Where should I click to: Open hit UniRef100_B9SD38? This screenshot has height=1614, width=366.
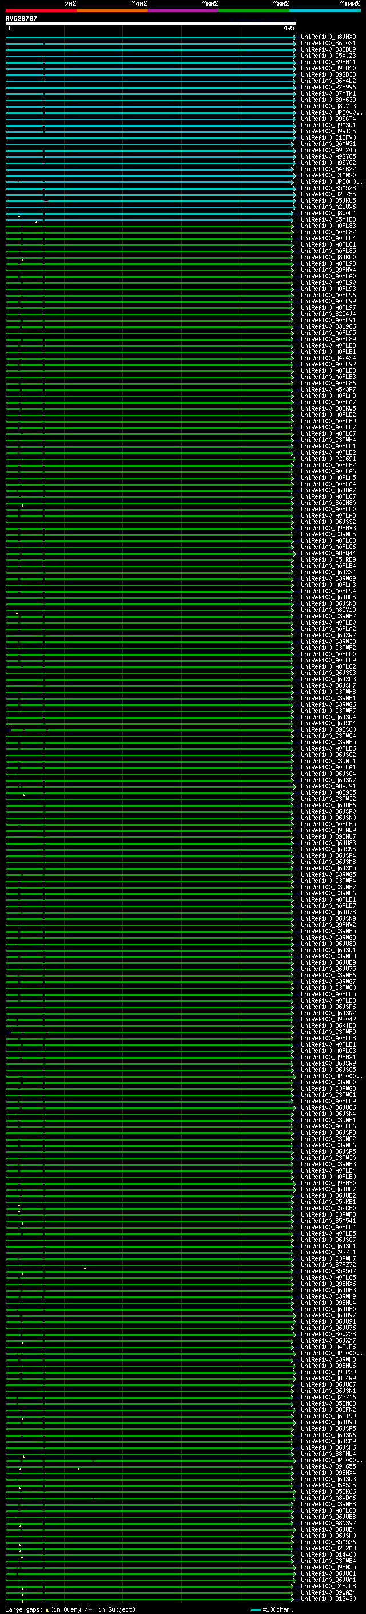pyautogui.click(x=328, y=74)
